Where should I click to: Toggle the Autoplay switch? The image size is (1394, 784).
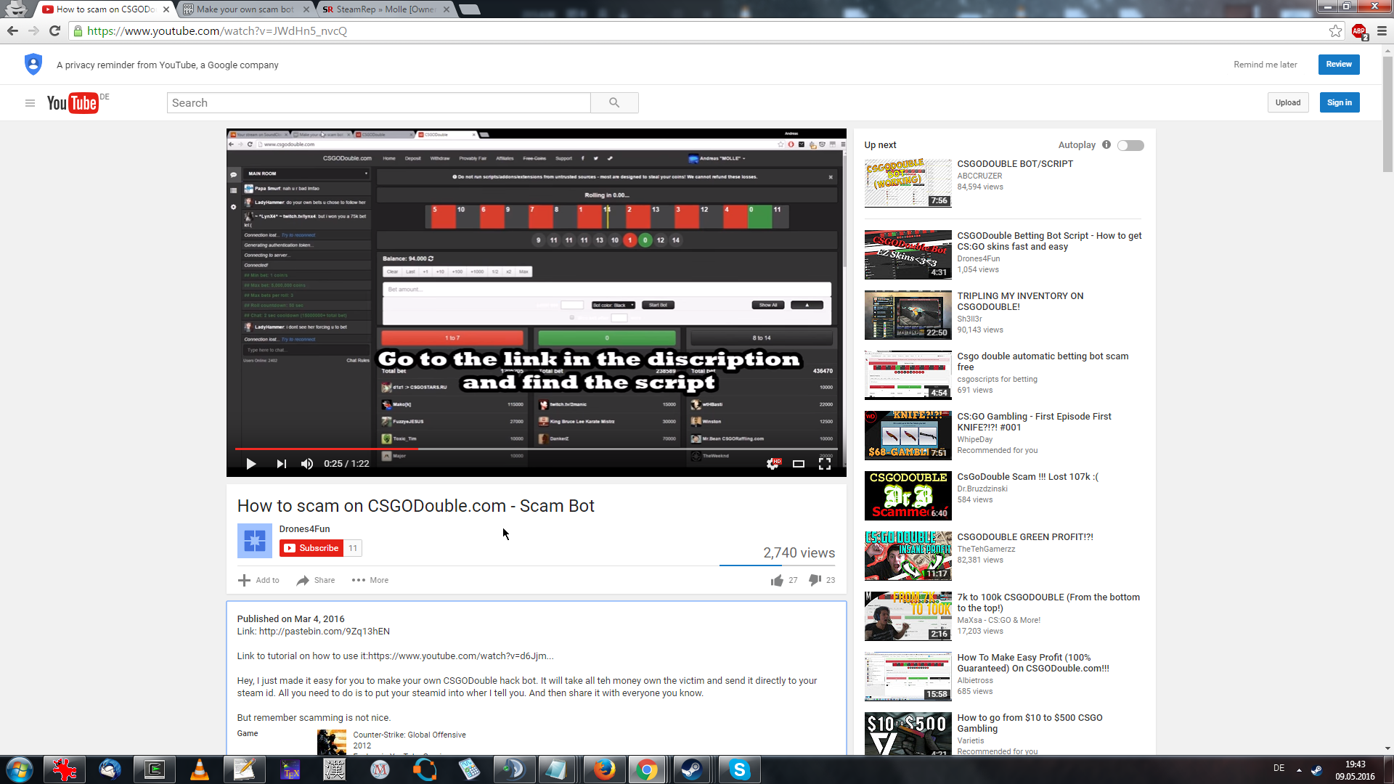(x=1130, y=145)
